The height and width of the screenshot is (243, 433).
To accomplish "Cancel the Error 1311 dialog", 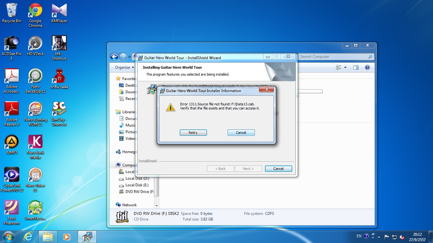I will (x=241, y=133).
